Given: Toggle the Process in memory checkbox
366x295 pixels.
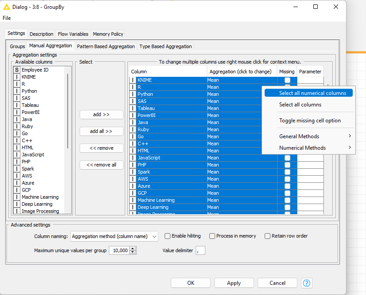Looking at the screenshot, I should point(212,236).
